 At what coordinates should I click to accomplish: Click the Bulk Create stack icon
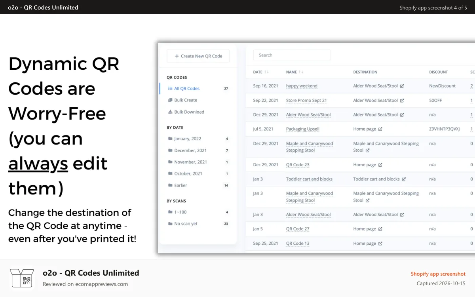click(x=170, y=100)
